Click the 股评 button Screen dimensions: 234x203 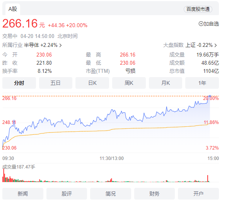pos(67,194)
